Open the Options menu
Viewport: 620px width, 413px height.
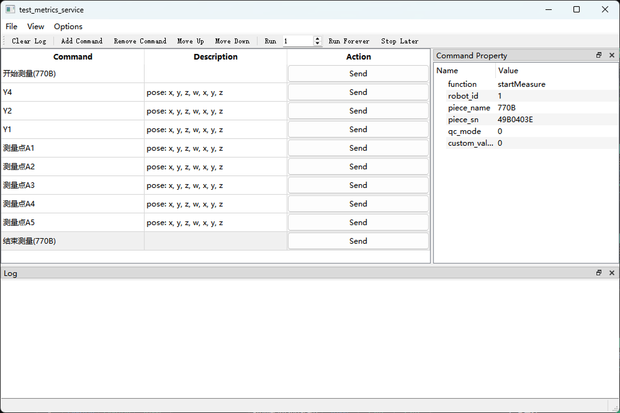[x=68, y=26]
